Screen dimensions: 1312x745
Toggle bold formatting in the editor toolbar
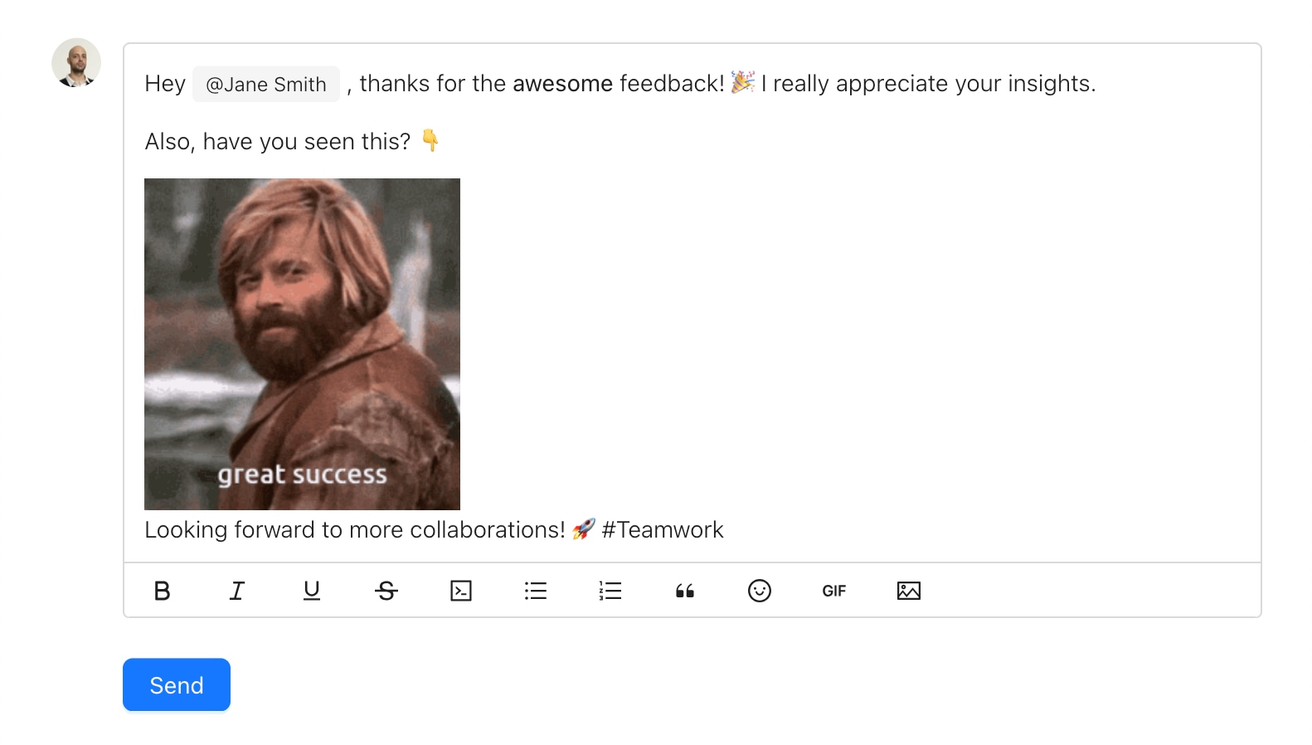[162, 591]
